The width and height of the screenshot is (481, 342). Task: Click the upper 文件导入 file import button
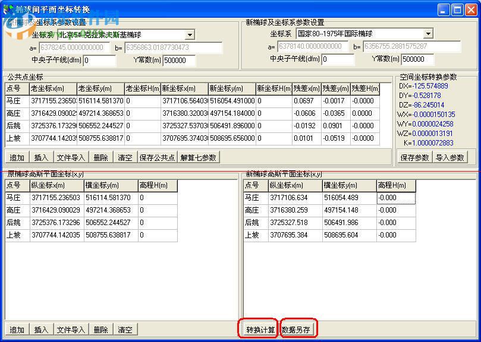click(71, 157)
